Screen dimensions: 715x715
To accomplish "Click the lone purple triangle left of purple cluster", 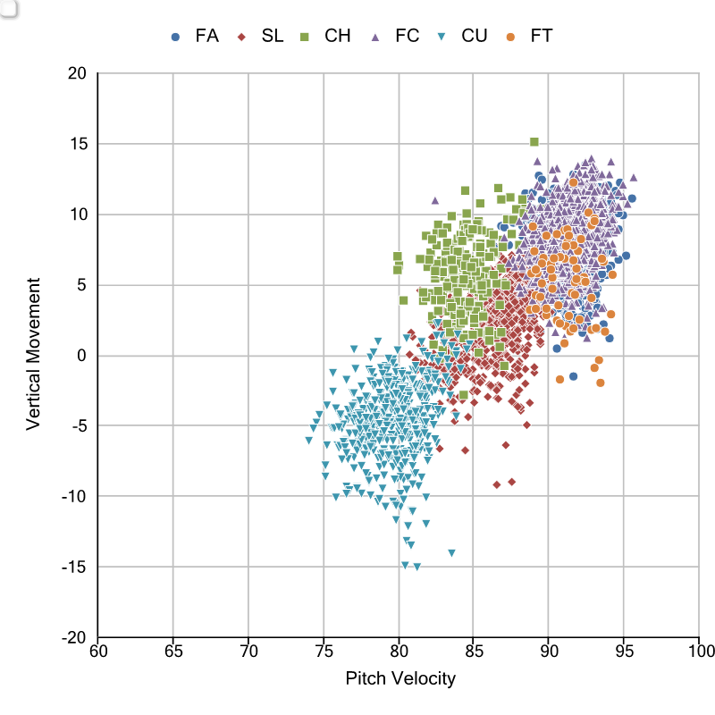I will (435, 200).
